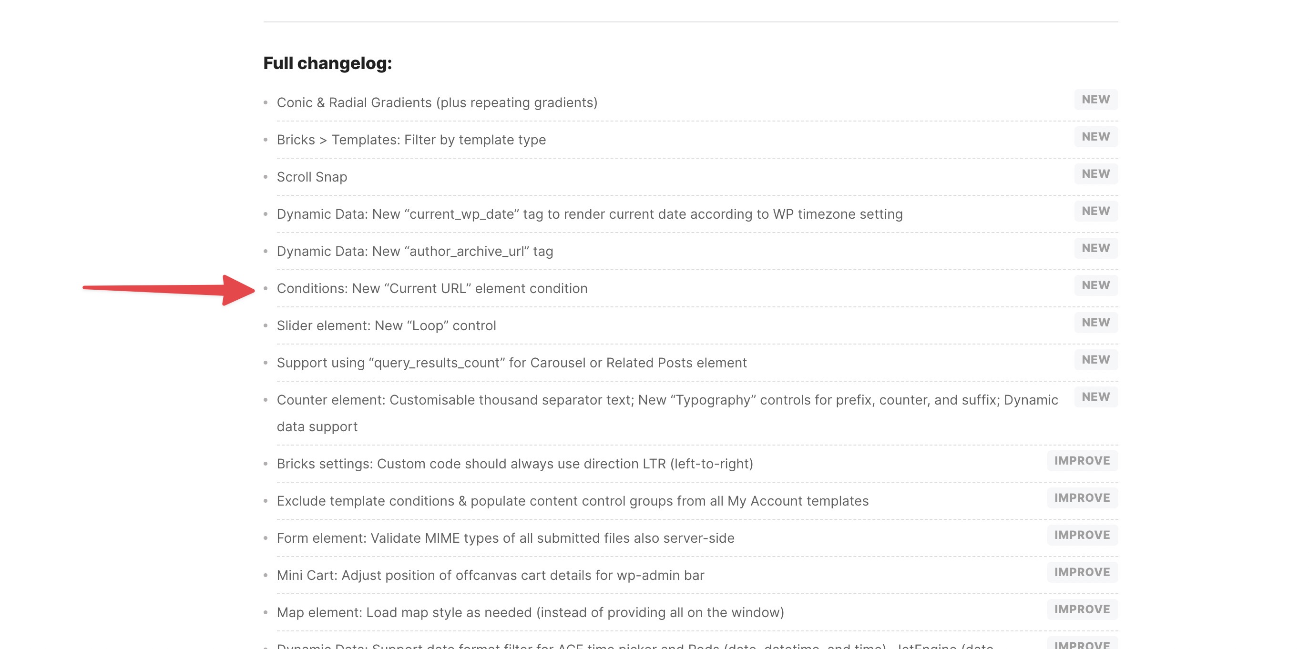1309x649 pixels.
Task: Click the Bricks settings LTR custom code entry
Action: pos(515,464)
